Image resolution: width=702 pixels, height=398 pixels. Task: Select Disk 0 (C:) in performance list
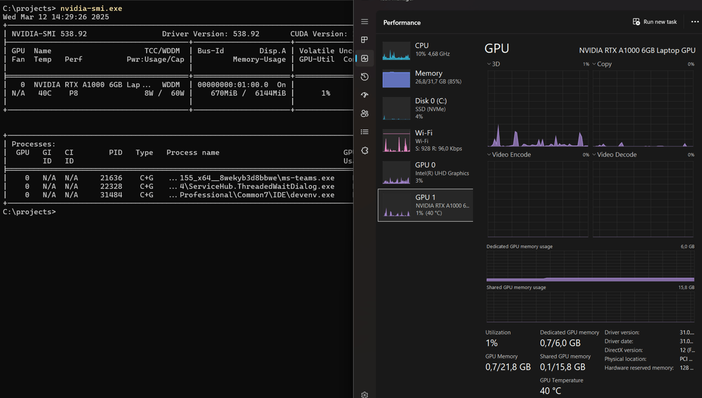pyautogui.click(x=425, y=108)
